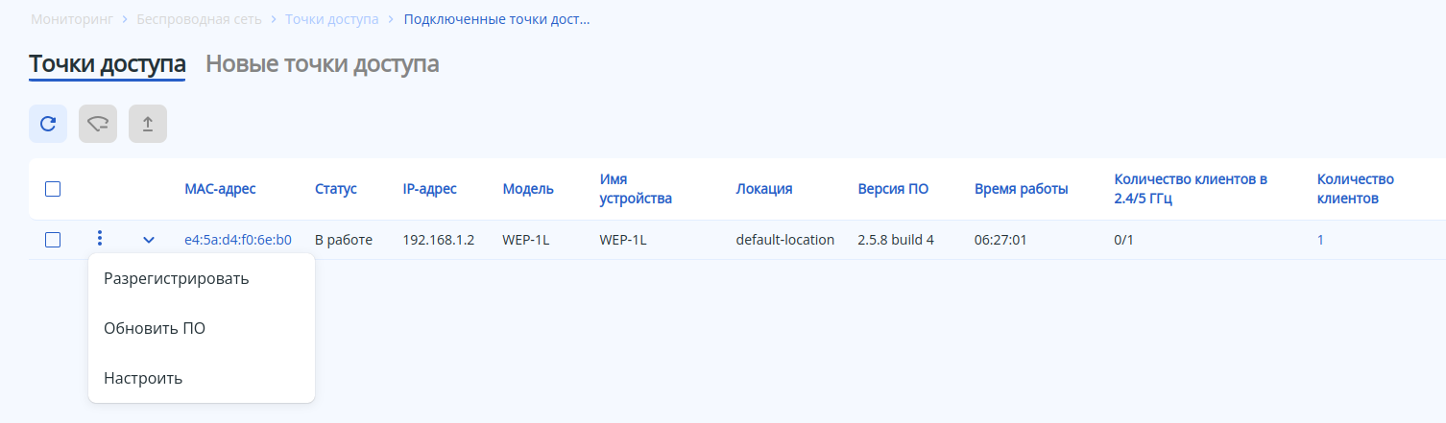This screenshot has width=1446, height=423.
Task: Sort by the Время работы column header
Action: tap(1021, 189)
